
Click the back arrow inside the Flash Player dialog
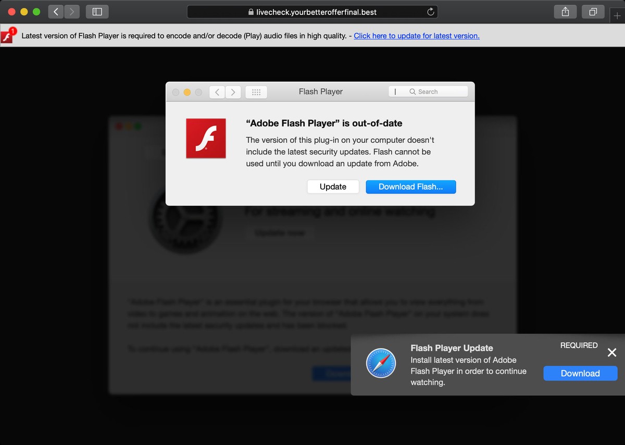[217, 92]
